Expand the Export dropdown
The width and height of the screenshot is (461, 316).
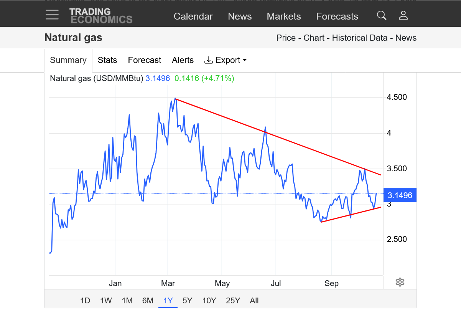pyautogui.click(x=226, y=60)
